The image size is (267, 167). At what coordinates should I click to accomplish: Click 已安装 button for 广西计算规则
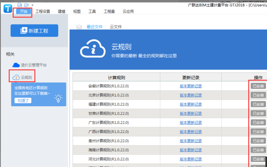pos(258,132)
